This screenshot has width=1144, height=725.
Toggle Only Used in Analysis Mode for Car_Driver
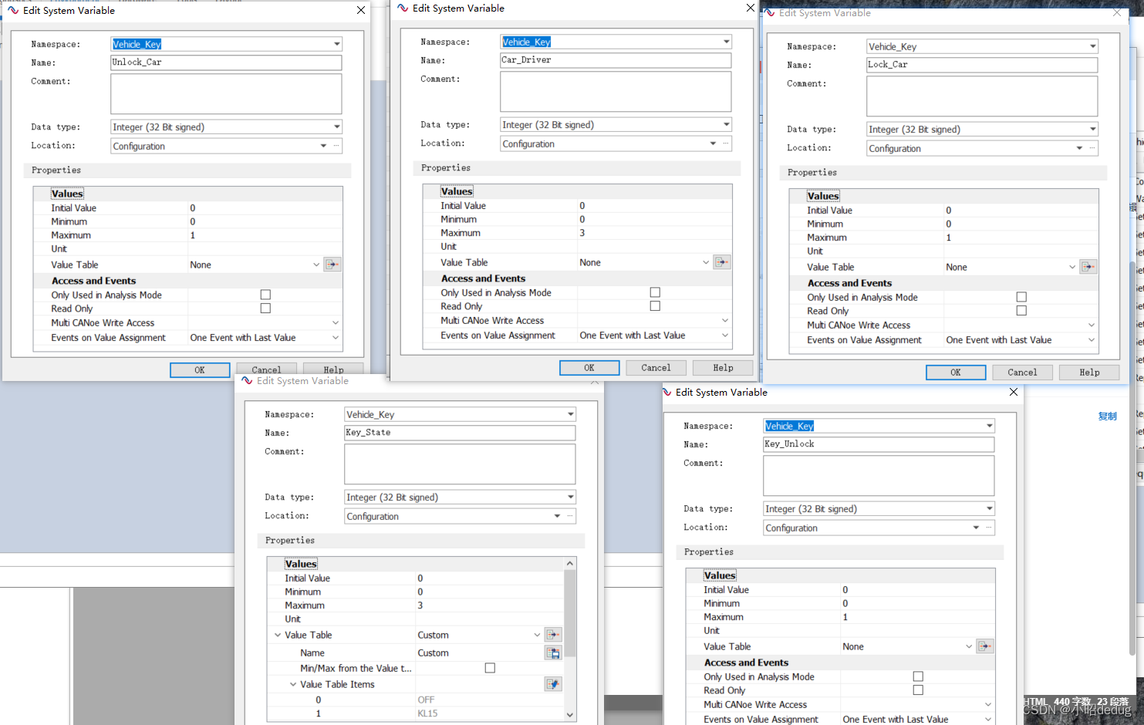click(x=655, y=292)
